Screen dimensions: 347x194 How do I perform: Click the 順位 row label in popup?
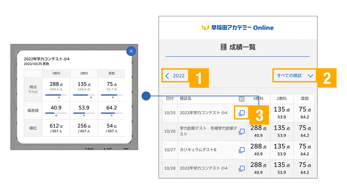tap(33, 128)
